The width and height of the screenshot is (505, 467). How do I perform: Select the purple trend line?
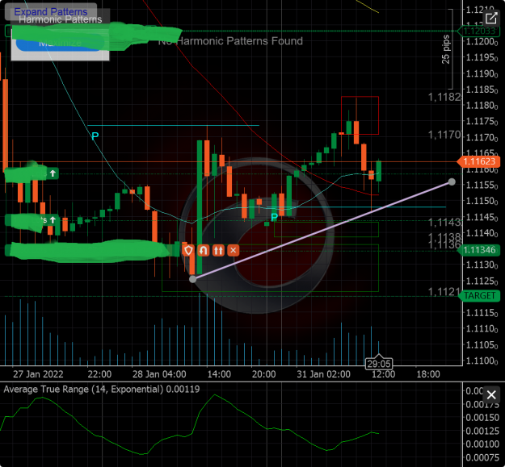[x=322, y=231]
